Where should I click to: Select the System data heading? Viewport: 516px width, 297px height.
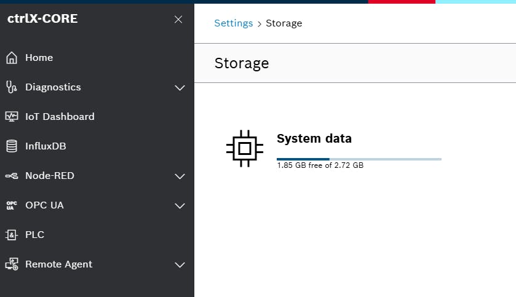[314, 138]
